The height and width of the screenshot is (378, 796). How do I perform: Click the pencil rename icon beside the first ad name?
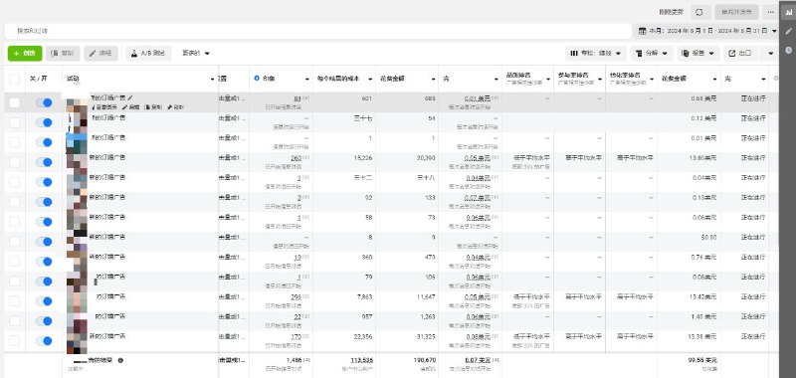tap(130, 97)
